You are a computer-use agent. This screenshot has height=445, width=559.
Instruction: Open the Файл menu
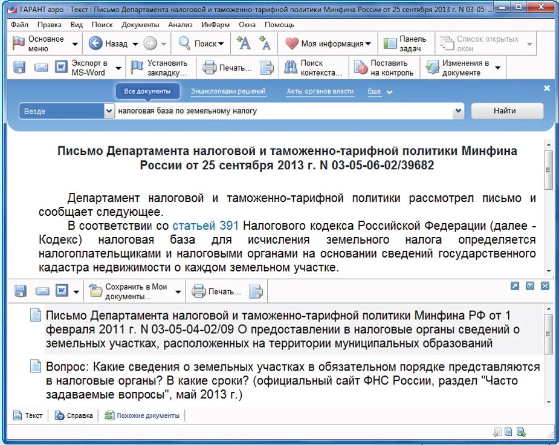19,25
